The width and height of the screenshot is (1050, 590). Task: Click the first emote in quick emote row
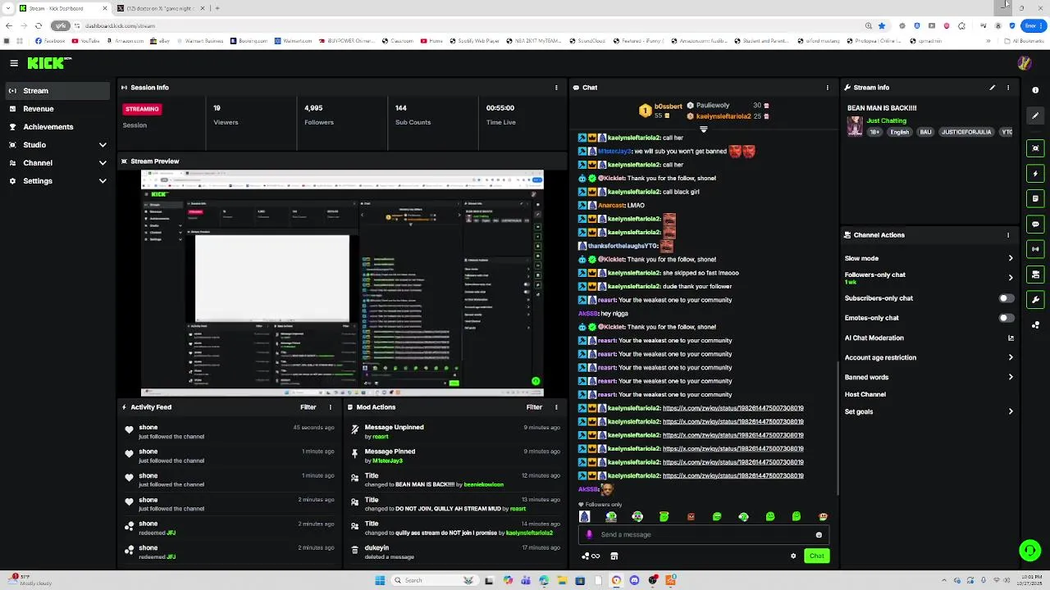coord(585,516)
